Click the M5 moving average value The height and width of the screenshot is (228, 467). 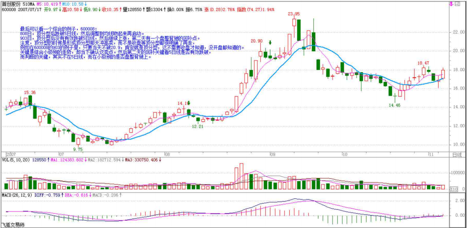pyautogui.click(x=46, y=4)
